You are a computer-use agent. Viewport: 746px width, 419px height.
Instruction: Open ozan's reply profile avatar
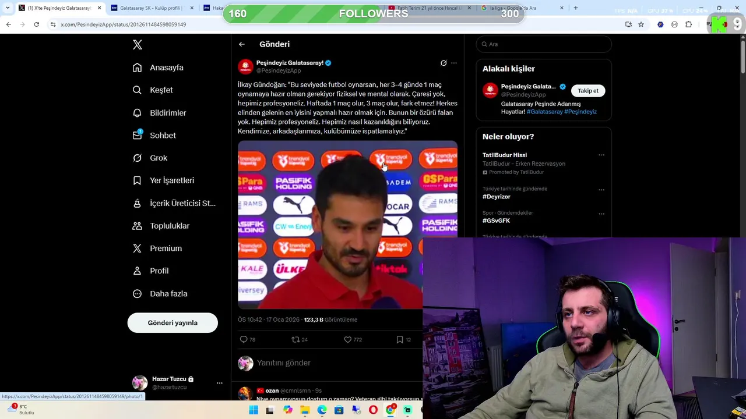245,394
